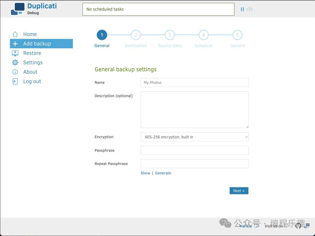Screen dimensions: 315x236
Task: Click the Duplicati logo icon
Action: (x=17, y=9)
